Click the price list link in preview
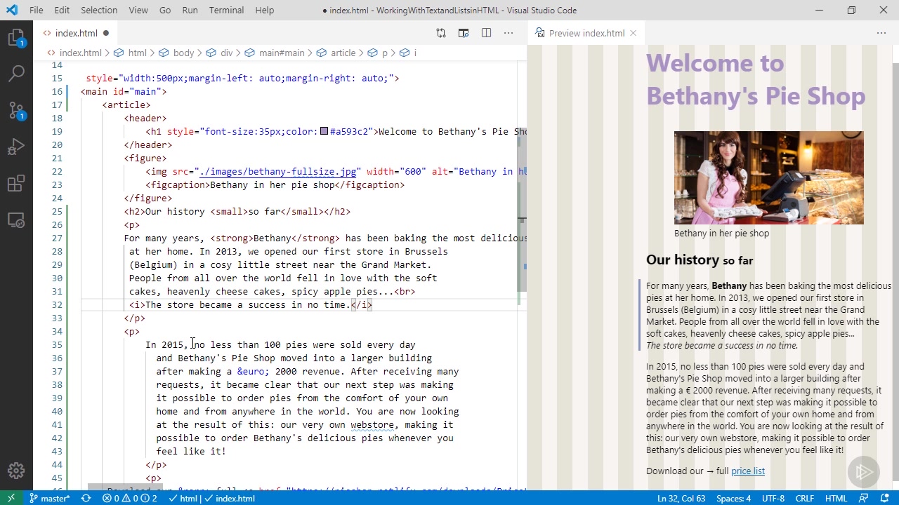The height and width of the screenshot is (505, 899). tap(747, 471)
